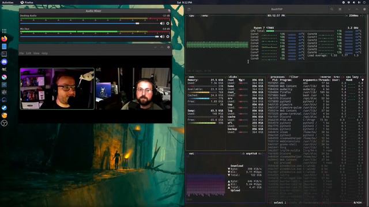The image size is (369, 207).
Task: Select the right webcam preview of bearded man
Action: pyautogui.click(x=133, y=89)
